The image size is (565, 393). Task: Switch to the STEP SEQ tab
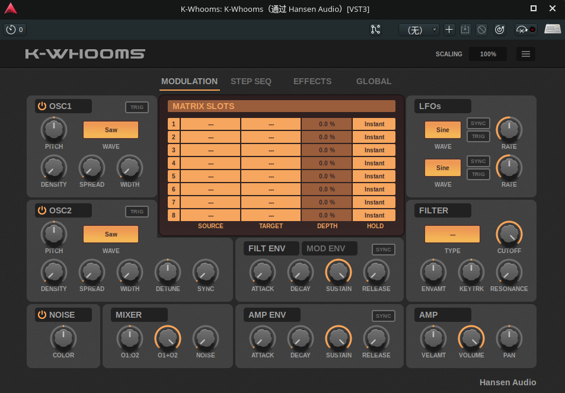point(251,81)
